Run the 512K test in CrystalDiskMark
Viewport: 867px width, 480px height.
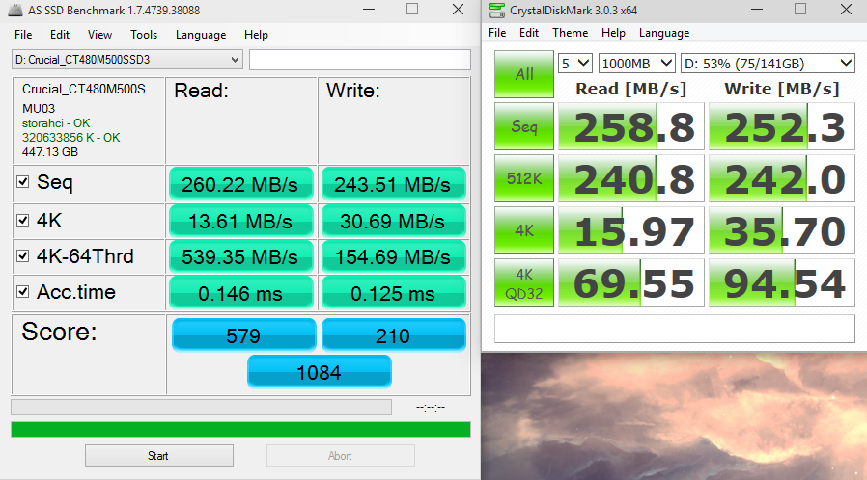pos(524,179)
